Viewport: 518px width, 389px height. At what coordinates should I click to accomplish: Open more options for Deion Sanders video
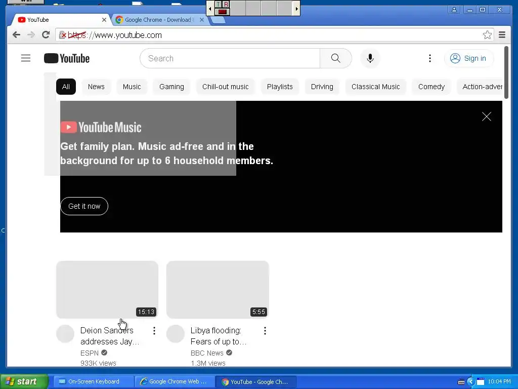click(154, 331)
